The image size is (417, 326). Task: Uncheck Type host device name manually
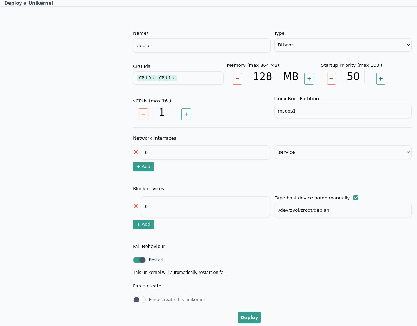356,198
